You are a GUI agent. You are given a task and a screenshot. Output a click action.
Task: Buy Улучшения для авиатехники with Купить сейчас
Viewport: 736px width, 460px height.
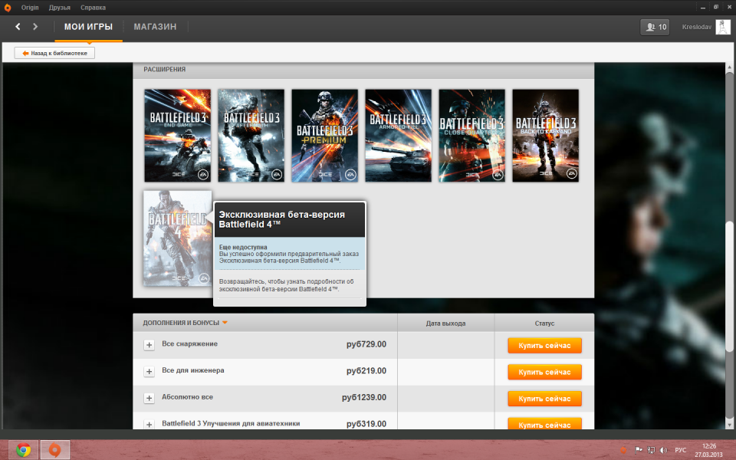click(x=544, y=423)
